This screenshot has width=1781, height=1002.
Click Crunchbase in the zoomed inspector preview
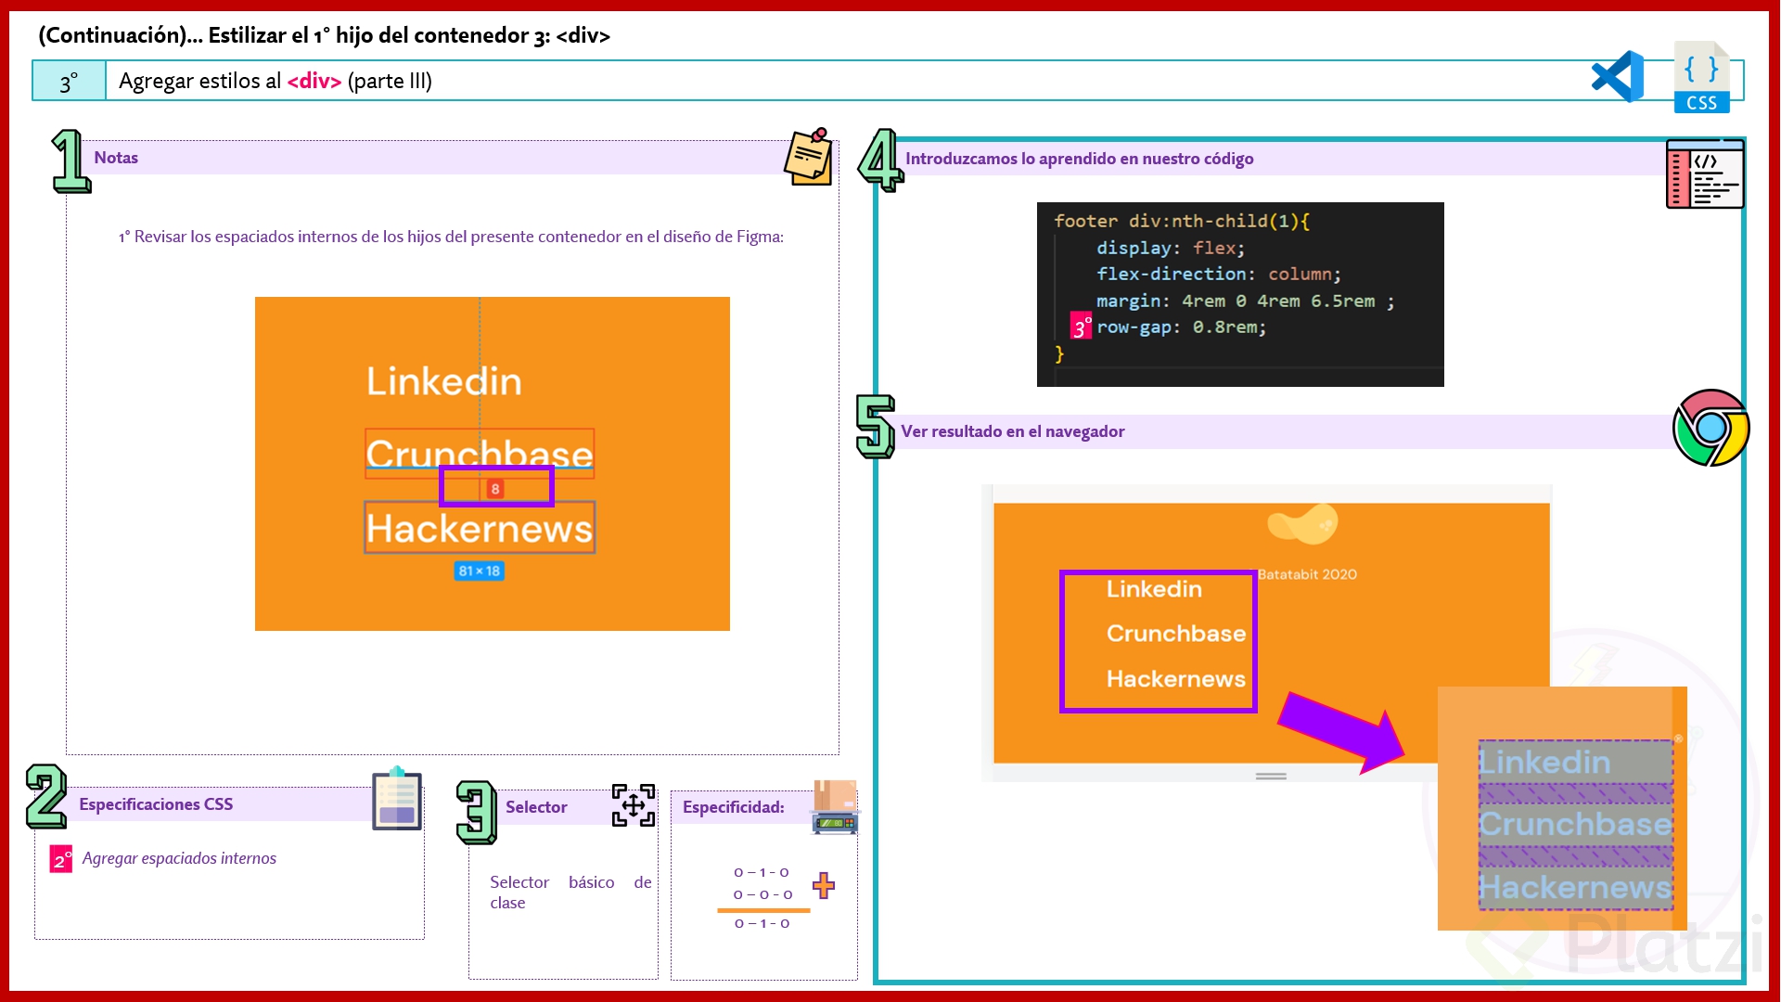click(1575, 824)
